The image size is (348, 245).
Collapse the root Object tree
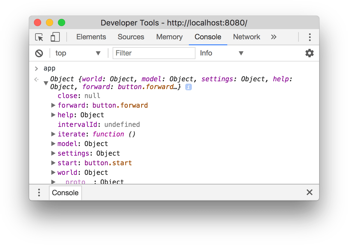46,83
